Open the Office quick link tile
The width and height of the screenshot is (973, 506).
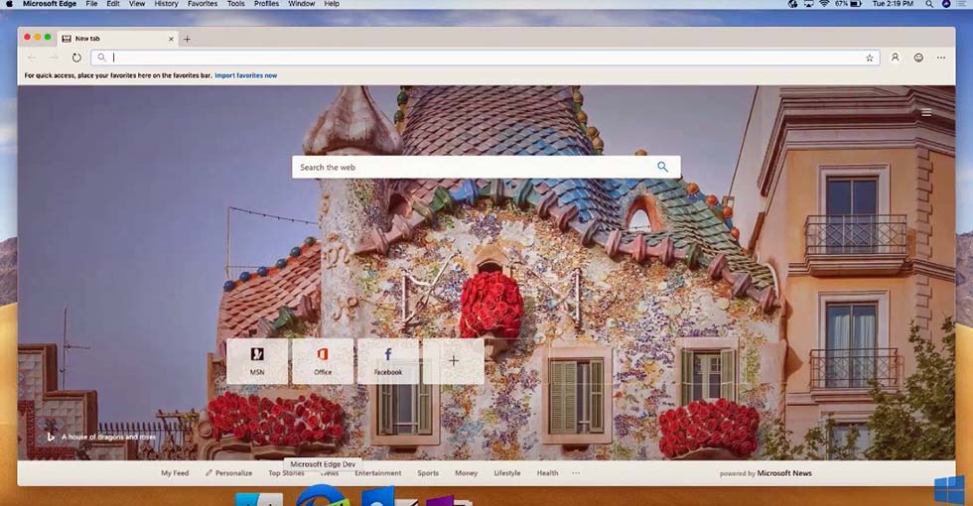pyautogui.click(x=323, y=361)
